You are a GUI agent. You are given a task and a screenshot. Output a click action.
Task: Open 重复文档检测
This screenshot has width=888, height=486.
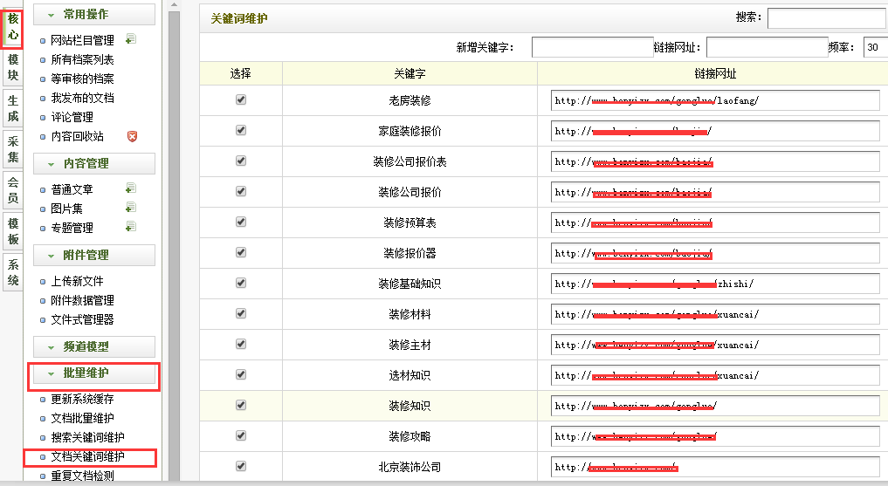click(x=82, y=476)
